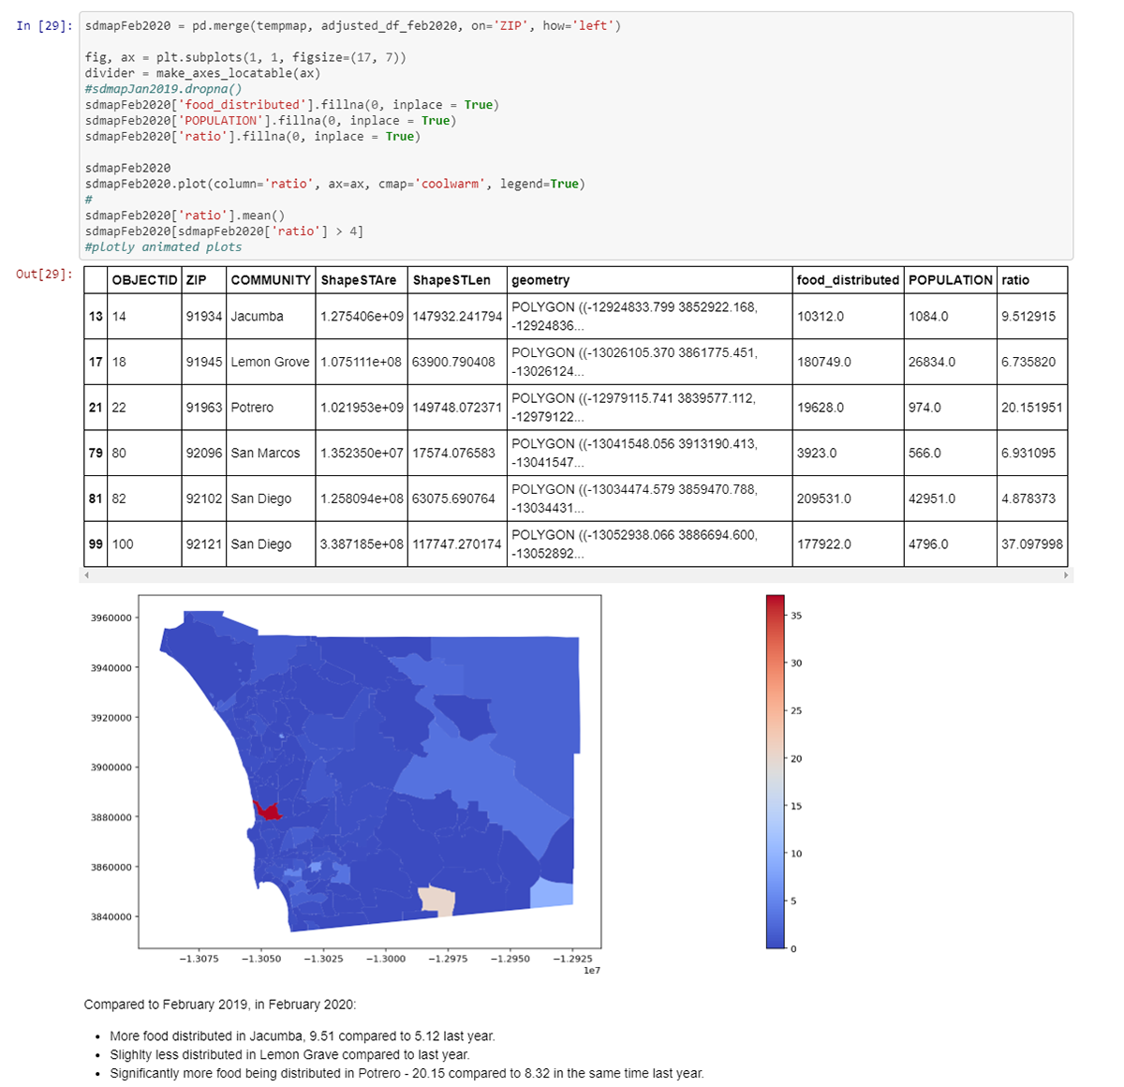Click ratio value 37.097998
The height and width of the screenshot is (1087, 1124).
coord(1032,543)
